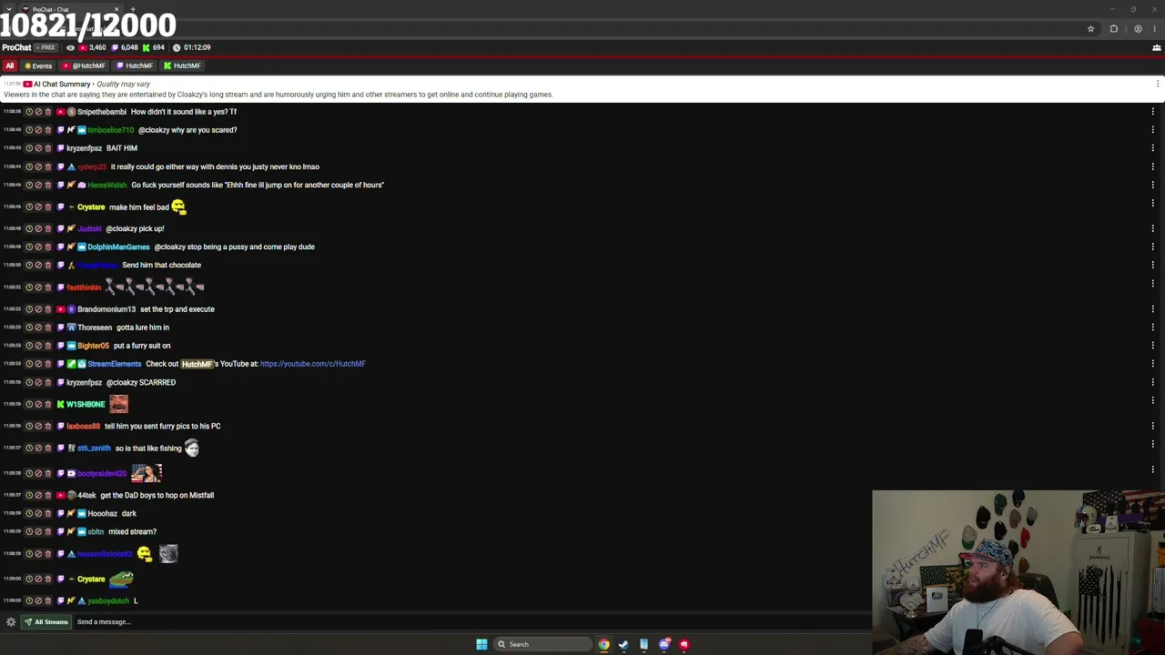Open AI Chat Summary options menu
Image resolution: width=1165 pixels, height=655 pixels.
pyautogui.click(x=1158, y=84)
